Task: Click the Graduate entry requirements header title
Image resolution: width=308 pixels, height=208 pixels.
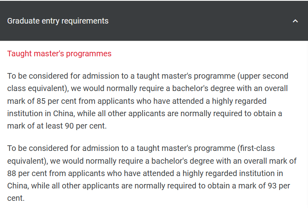Action: (x=58, y=21)
